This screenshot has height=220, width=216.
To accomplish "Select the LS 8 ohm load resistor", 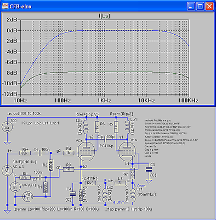I will coord(120,183).
